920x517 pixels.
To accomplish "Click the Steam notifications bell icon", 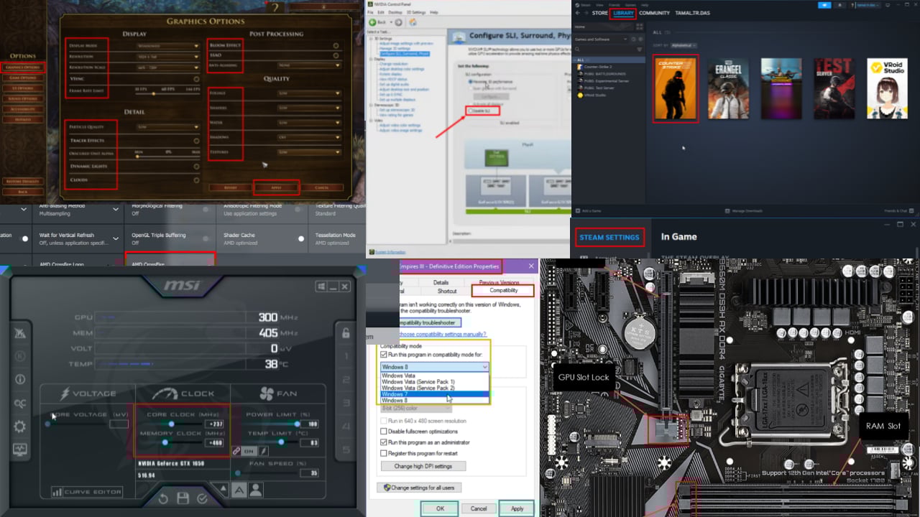I will [x=841, y=5].
